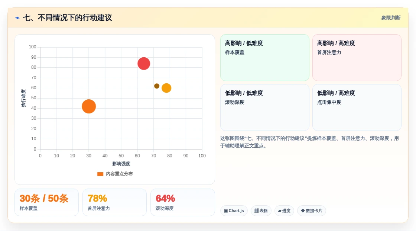This screenshot has height=231, width=416.
Task: Click the 象限判断 label in the header
Action: [391, 18]
